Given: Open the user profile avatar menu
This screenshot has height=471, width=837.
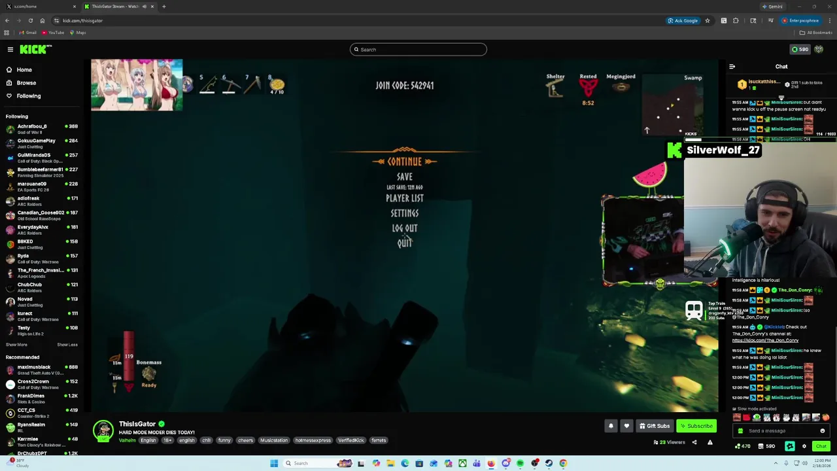Looking at the screenshot, I should (819, 49).
